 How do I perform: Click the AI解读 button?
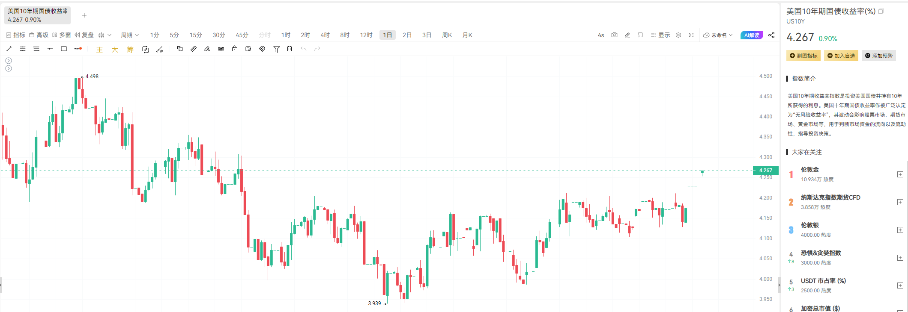pyautogui.click(x=752, y=35)
